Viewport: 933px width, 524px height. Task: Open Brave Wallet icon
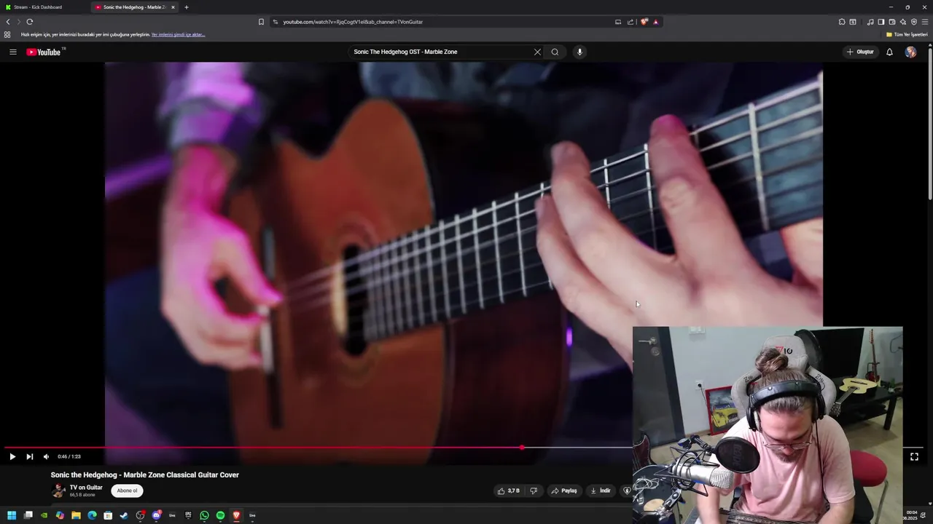[892, 22]
